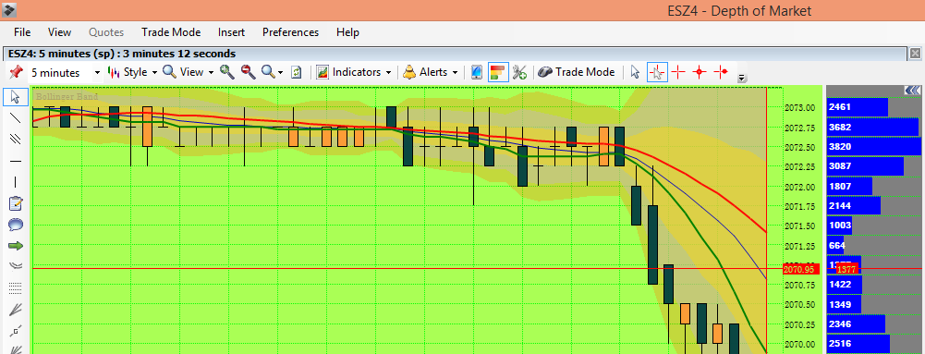The height and width of the screenshot is (354, 925).
Task: Click the red zoom out magnifier
Action: (249, 72)
